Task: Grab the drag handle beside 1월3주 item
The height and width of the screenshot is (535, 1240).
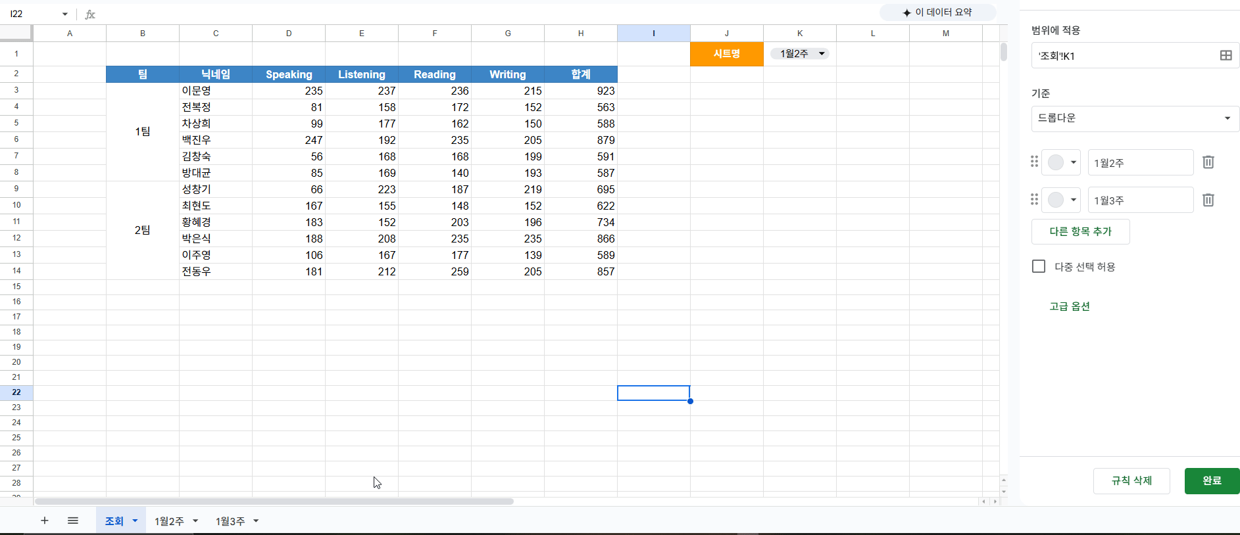Action: [x=1034, y=199]
